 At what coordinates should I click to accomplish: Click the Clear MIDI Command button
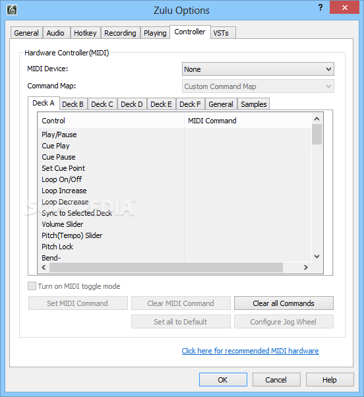point(181,303)
